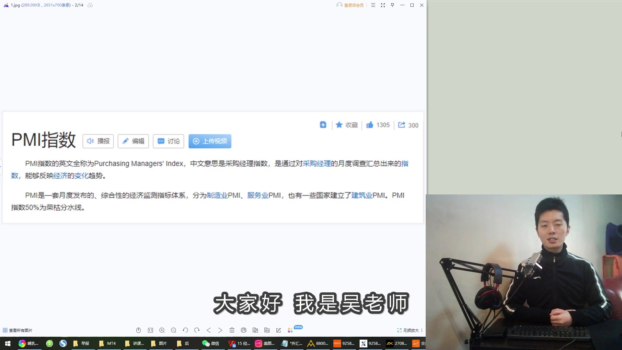Viewport: 622px width, 350px height.
Task: Open MT4 from the Windows taskbar
Action: [108, 344]
